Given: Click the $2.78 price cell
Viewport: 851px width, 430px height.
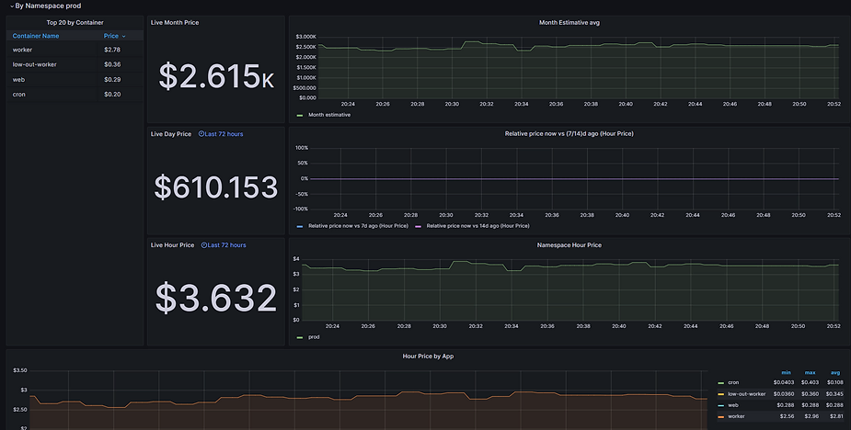Looking at the screenshot, I should 112,50.
